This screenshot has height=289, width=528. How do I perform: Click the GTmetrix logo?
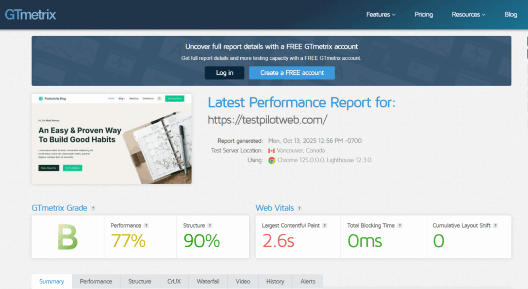(30, 14)
